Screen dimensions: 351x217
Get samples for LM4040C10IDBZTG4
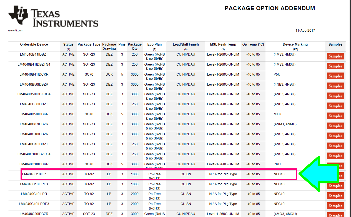[335, 156]
